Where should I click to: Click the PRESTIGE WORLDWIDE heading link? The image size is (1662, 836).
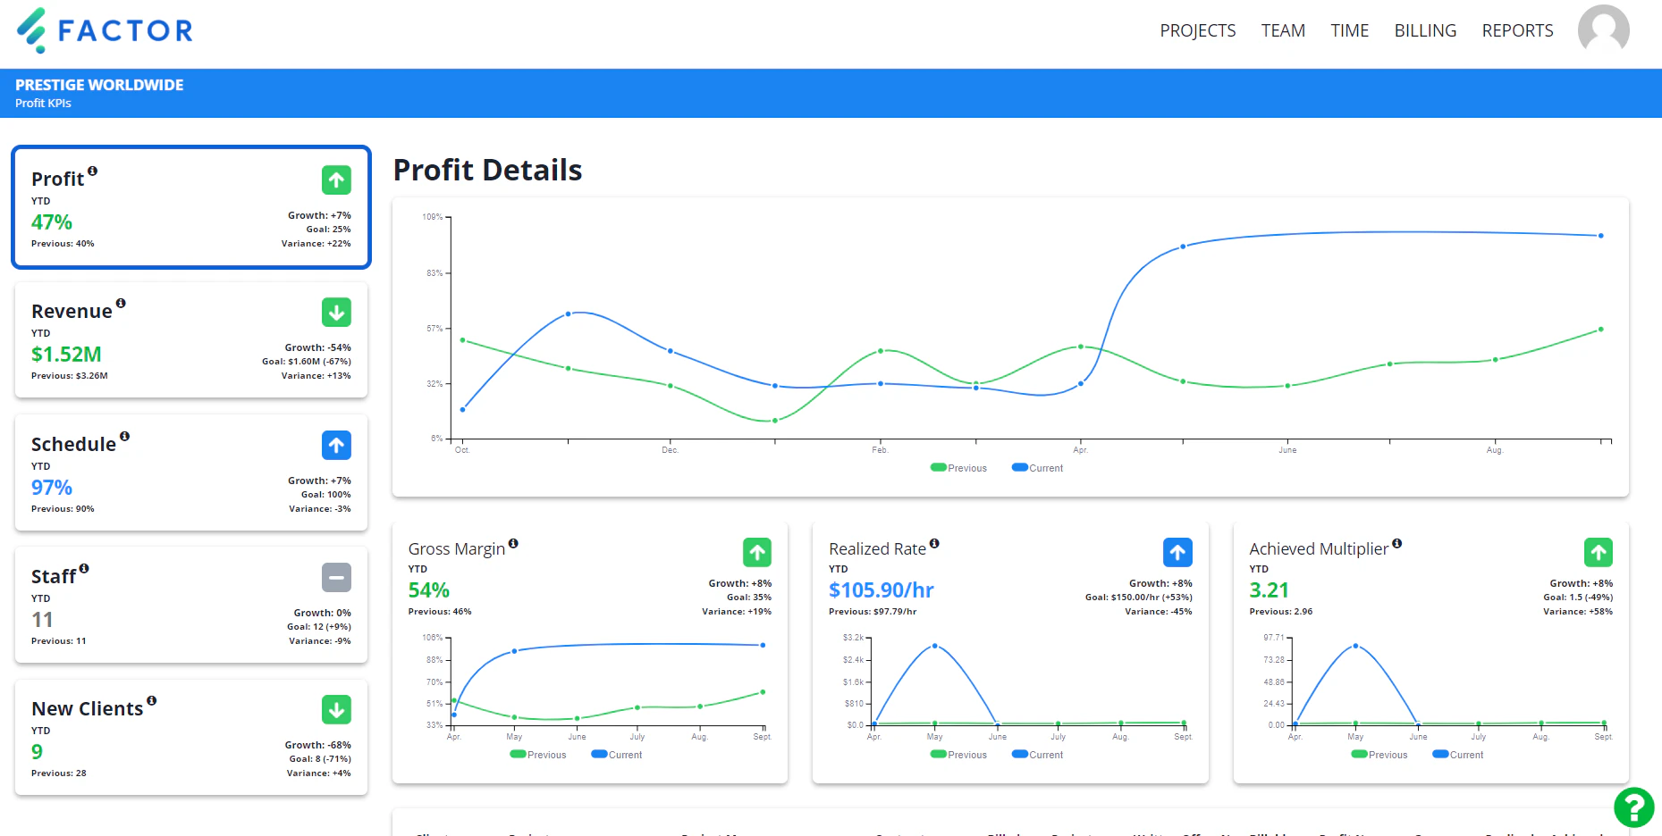point(98,84)
